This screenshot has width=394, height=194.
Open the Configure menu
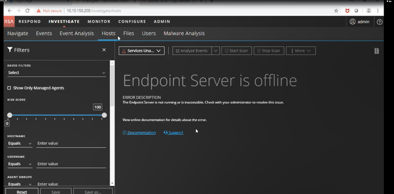tap(132, 22)
